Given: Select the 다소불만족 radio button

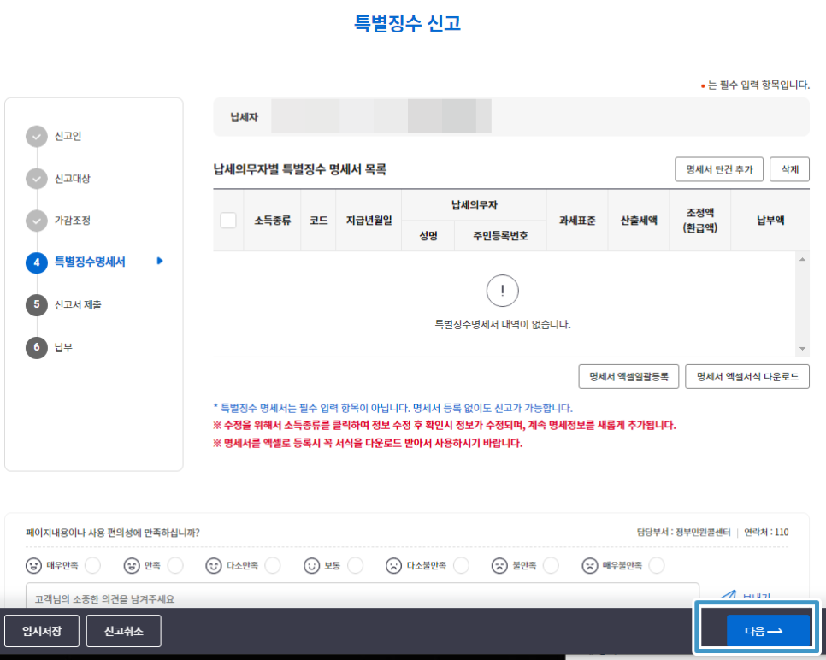Looking at the screenshot, I should click(462, 565).
